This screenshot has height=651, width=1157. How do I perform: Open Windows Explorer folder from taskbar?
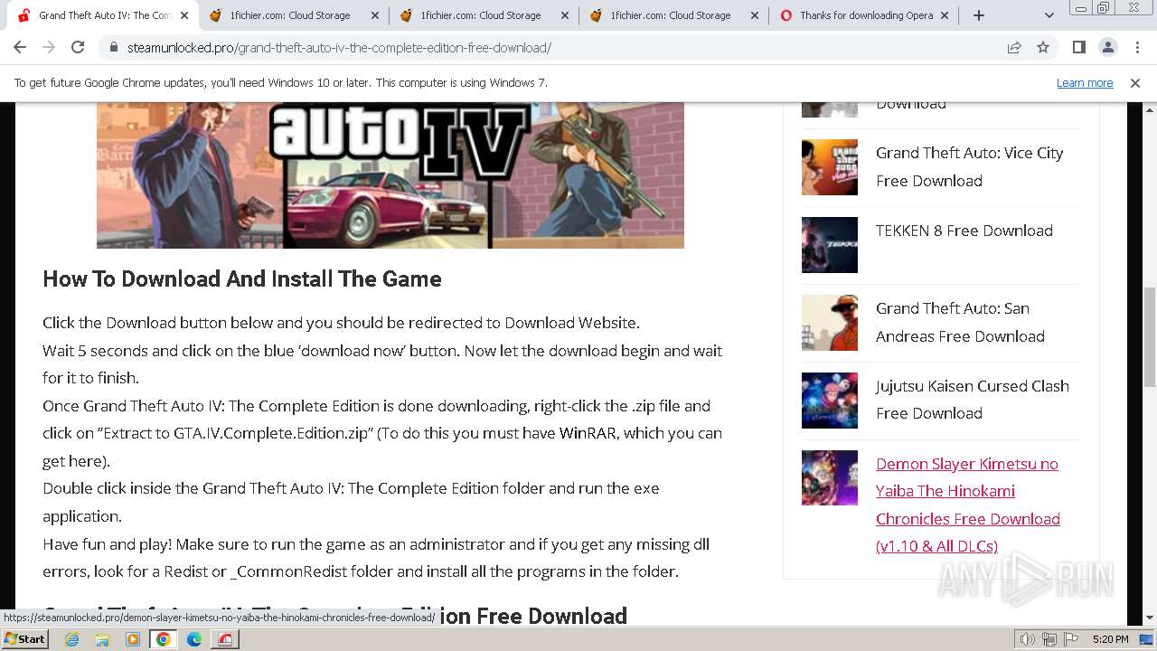point(102,639)
